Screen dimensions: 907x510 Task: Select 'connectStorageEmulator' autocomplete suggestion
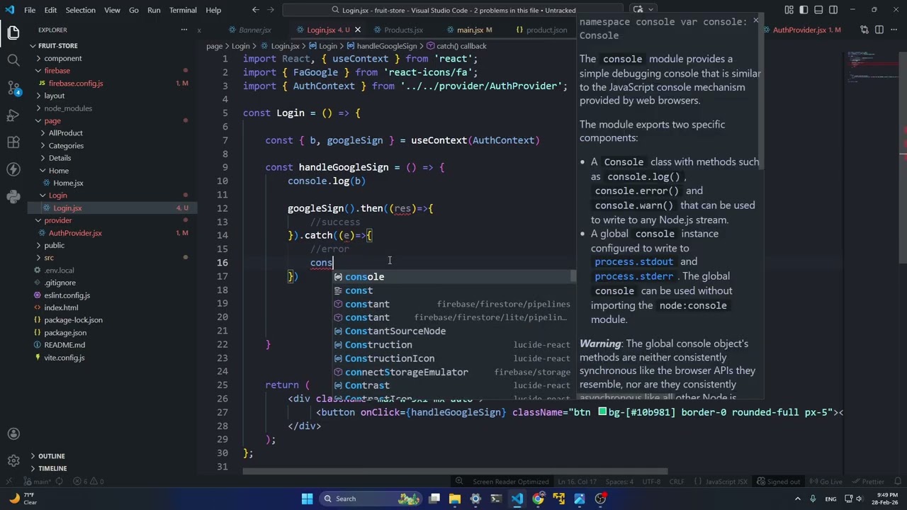[x=453, y=373]
